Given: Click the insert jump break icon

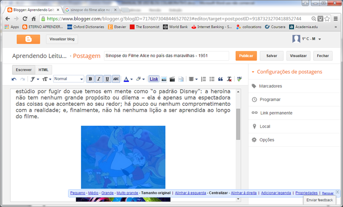Looking at the screenshot, I should (x=181, y=79).
